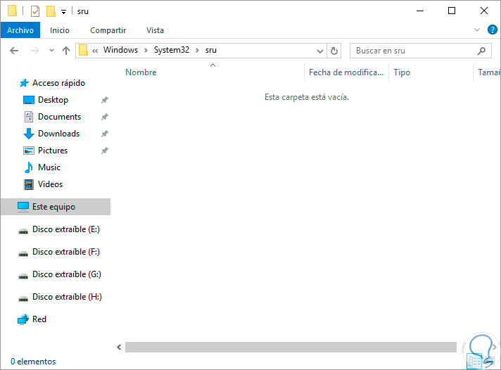The image size is (501, 370).
Task: Select Disco extraíble (F:)
Action: (66, 252)
